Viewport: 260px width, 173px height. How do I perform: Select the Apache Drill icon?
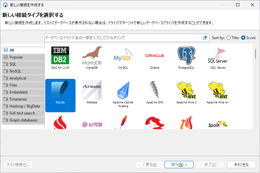tap(155, 90)
